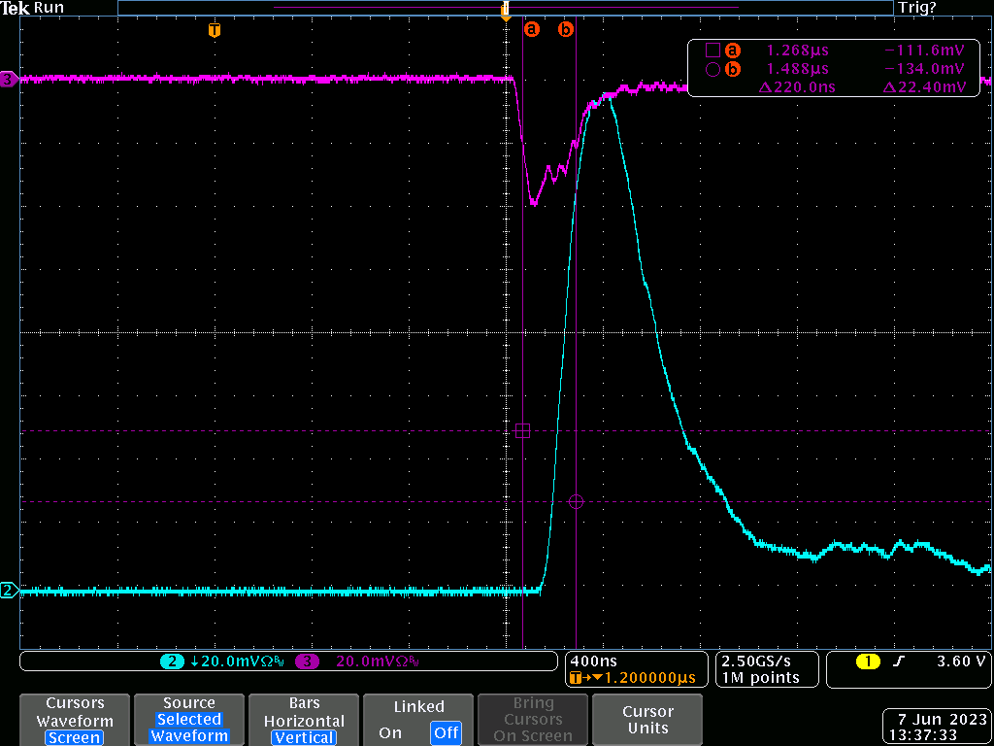The height and width of the screenshot is (746, 994).
Task: Click the channel 2 ground reference marker
Action: [9, 591]
